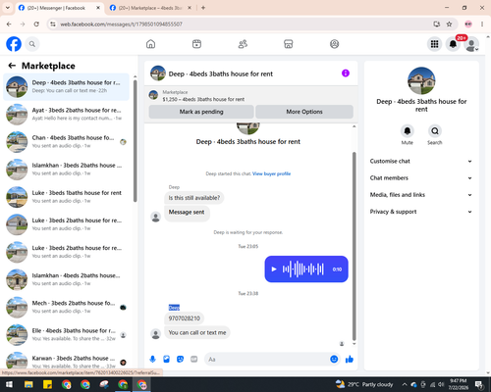Open the Profile circle icon in top nav

(334, 44)
